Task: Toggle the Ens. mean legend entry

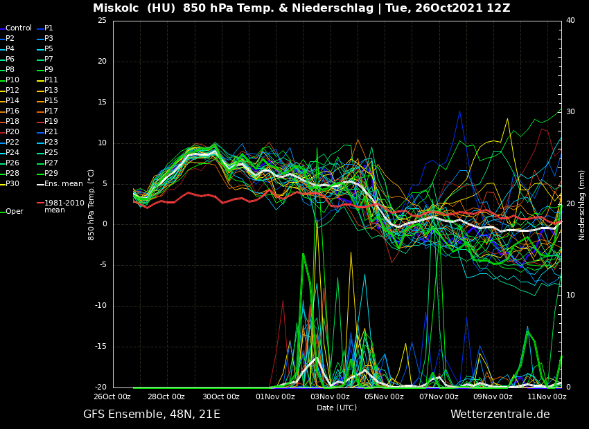Action: point(63,184)
